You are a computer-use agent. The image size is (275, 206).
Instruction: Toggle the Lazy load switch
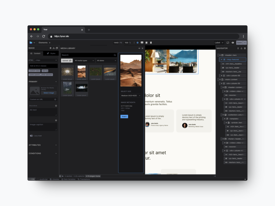point(31,136)
